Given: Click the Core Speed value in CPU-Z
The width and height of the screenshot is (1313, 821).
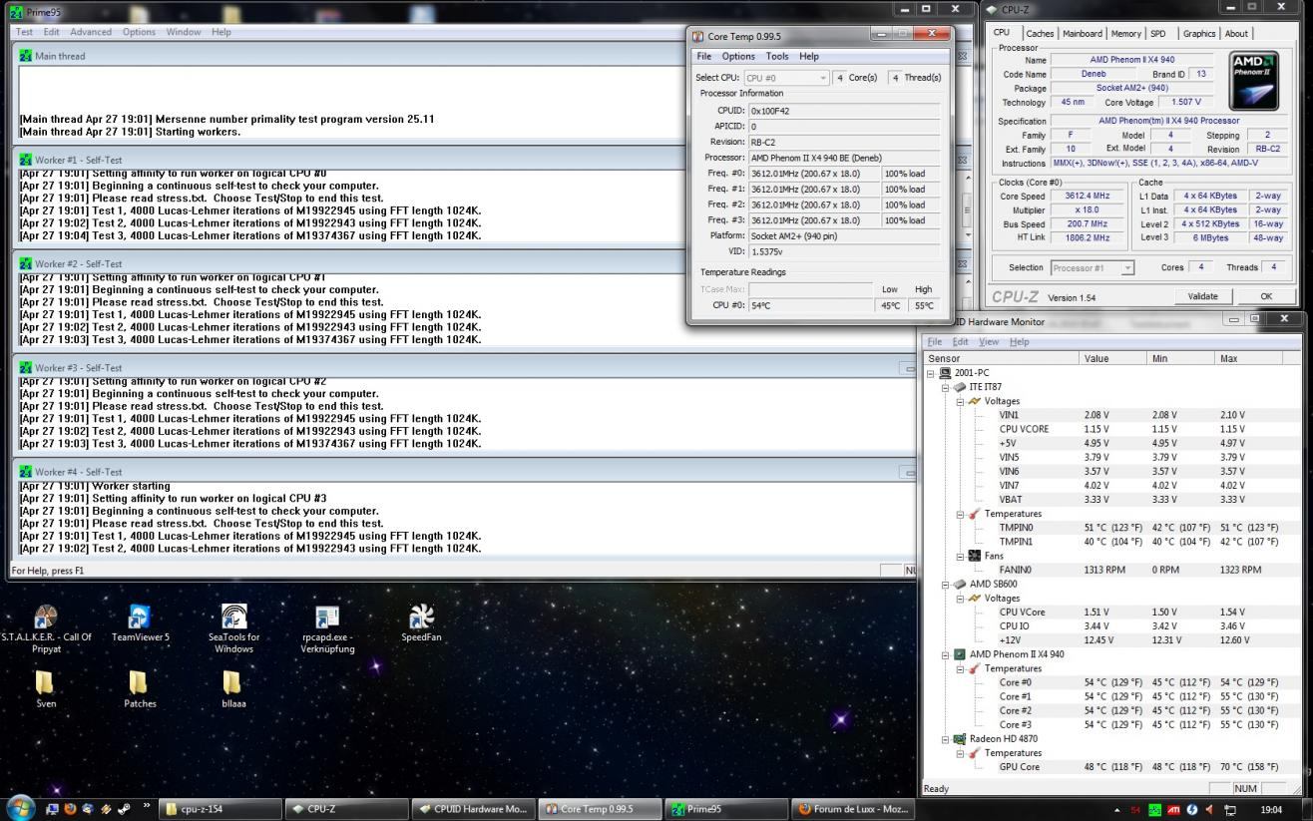Looking at the screenshot, I should (1087, 197).
